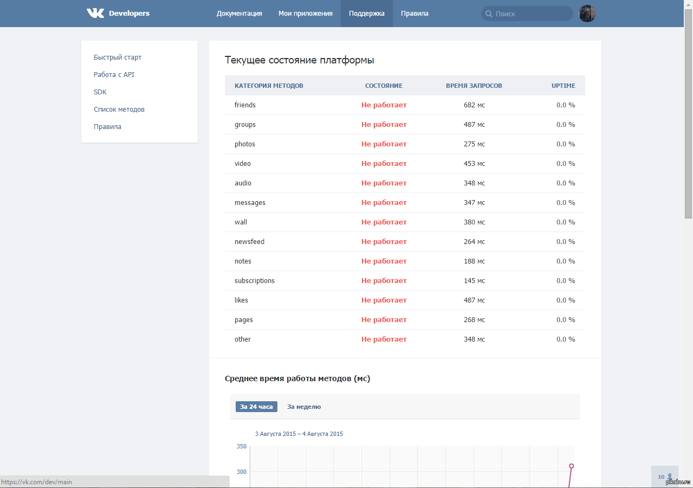The image size is (693, 488).
Task: Open Работа с API sidebar link
Action: click(114, 75)
